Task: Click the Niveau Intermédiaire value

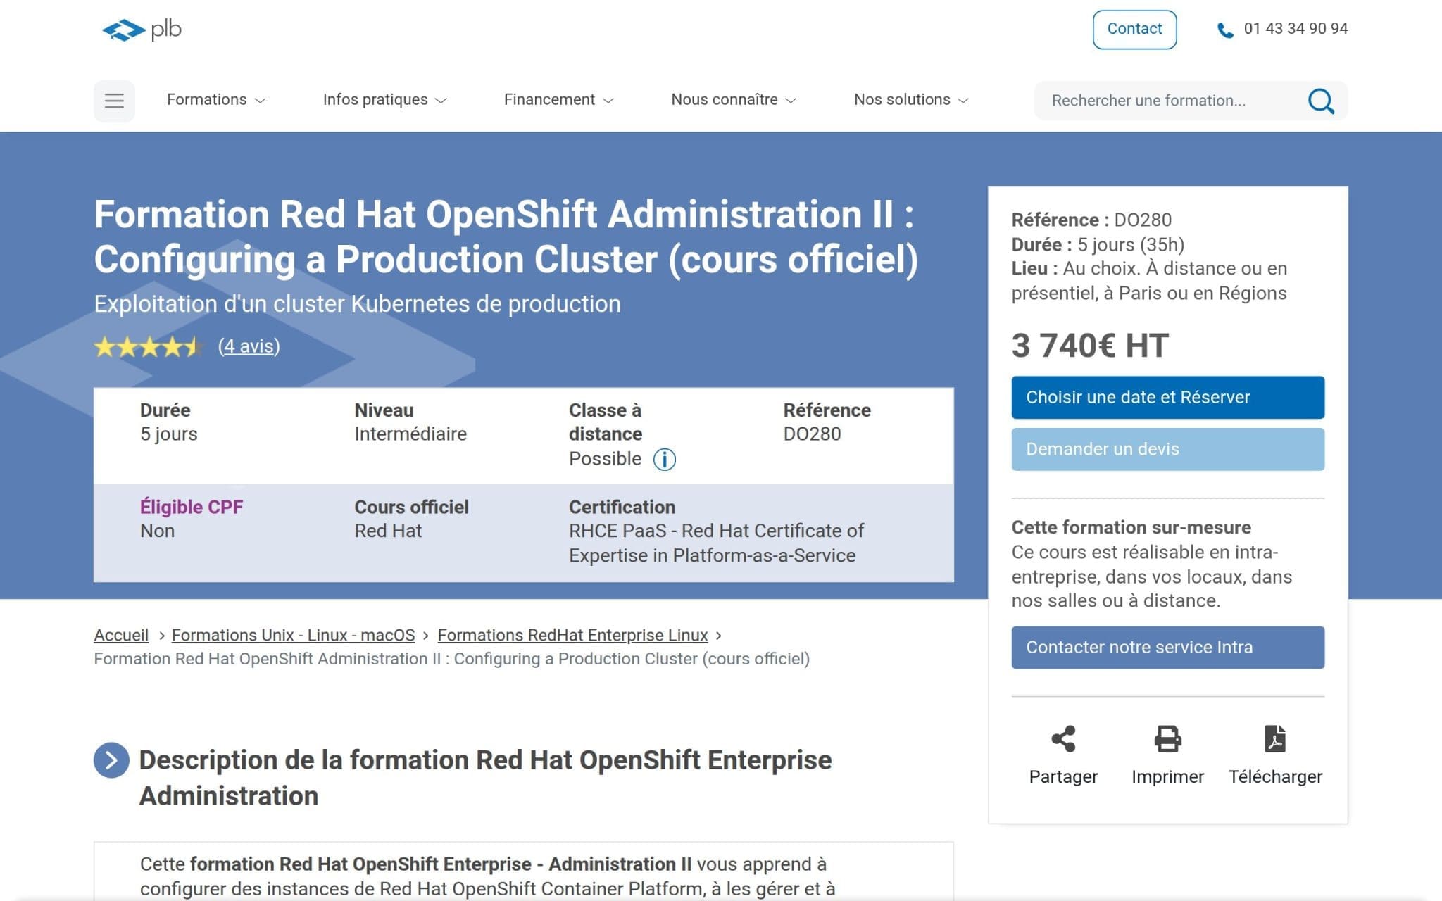Action: point(410,434)
